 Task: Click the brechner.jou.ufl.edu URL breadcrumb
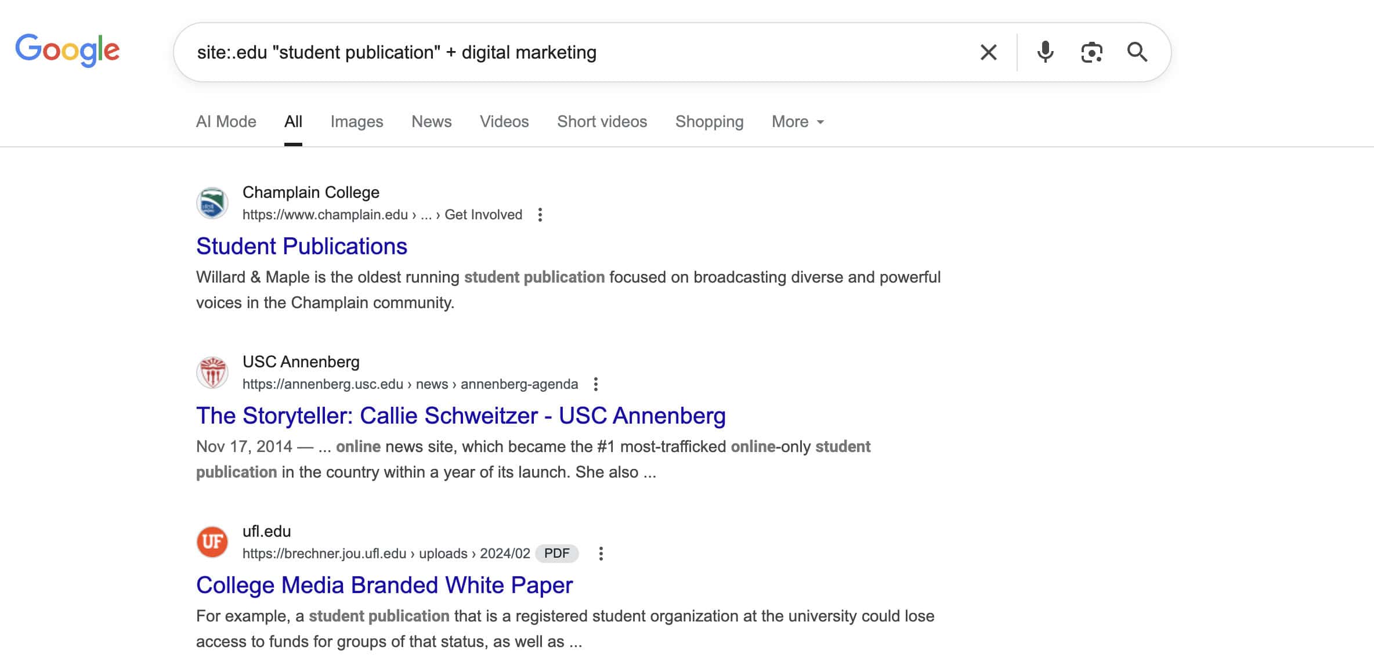pos(386,554)
